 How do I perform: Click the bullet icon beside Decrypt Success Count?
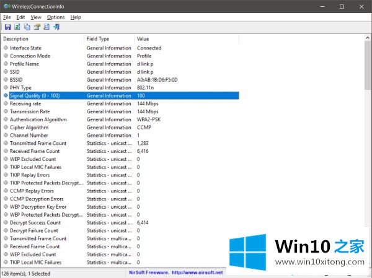(x=6, y=222)
